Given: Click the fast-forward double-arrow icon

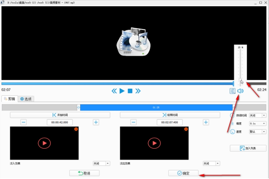Looking at the screenshot, I should (x=138, y=91).
